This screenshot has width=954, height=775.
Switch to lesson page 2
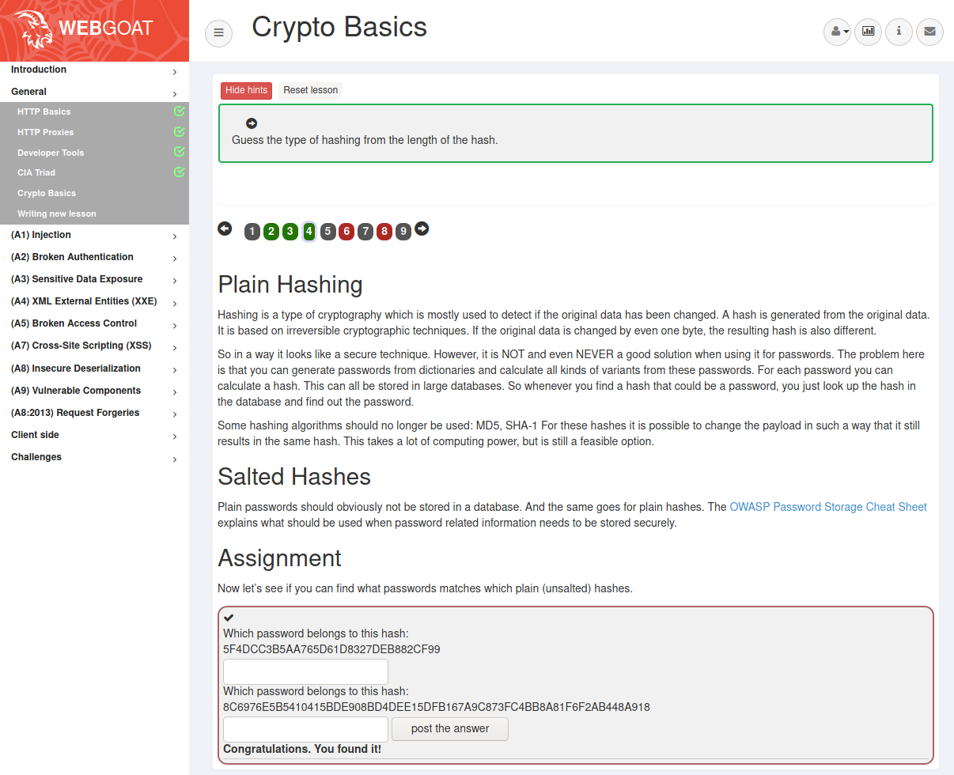(271, 231)
